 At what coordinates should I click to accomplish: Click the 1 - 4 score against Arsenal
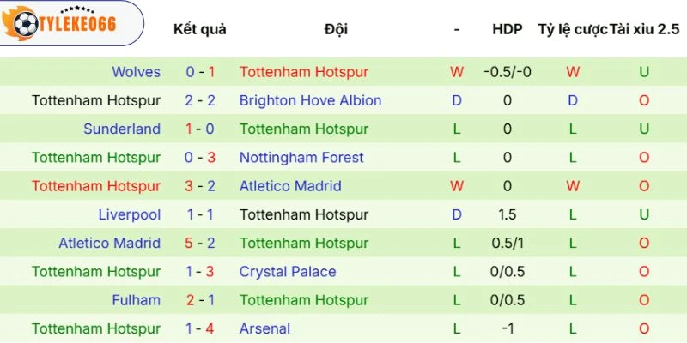(x=200, y=328)
